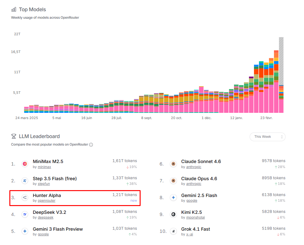Open the minimax provider link
This screenshot has width=304, height=245.
click(x=44, y=167)
